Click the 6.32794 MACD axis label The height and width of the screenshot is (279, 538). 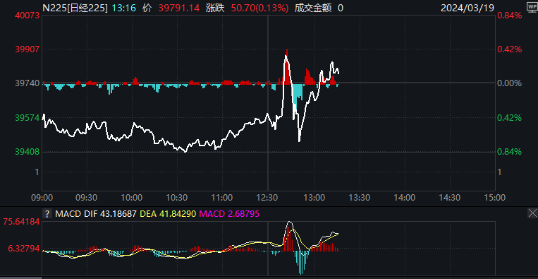24,248
